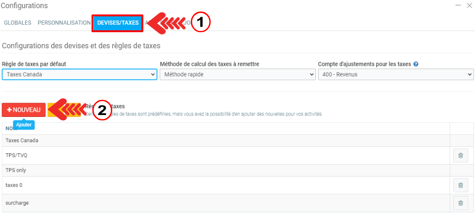This screenshot has height=213, width=475.
Task: Switch to the GLOBALES tab
Action: pyautogui.click(x=18, y=23)
